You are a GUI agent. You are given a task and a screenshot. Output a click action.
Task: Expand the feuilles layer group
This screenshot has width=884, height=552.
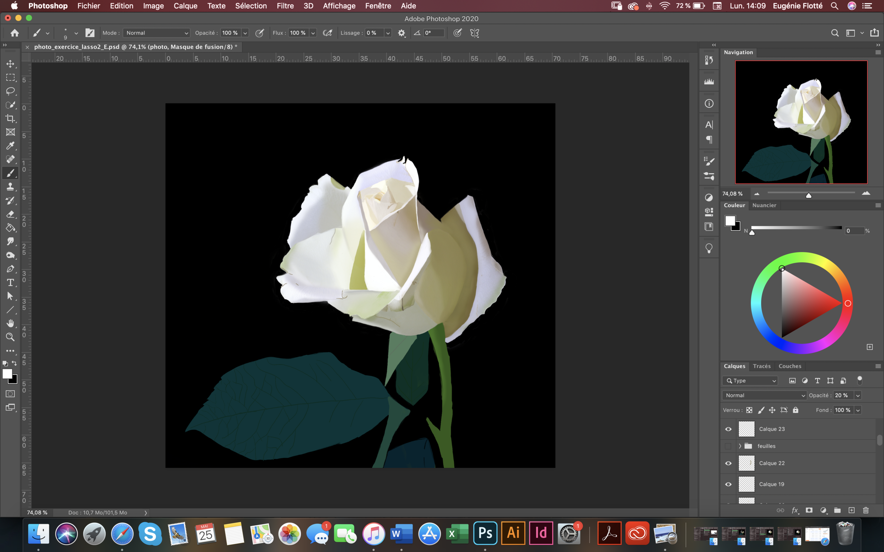click(740, 446)
